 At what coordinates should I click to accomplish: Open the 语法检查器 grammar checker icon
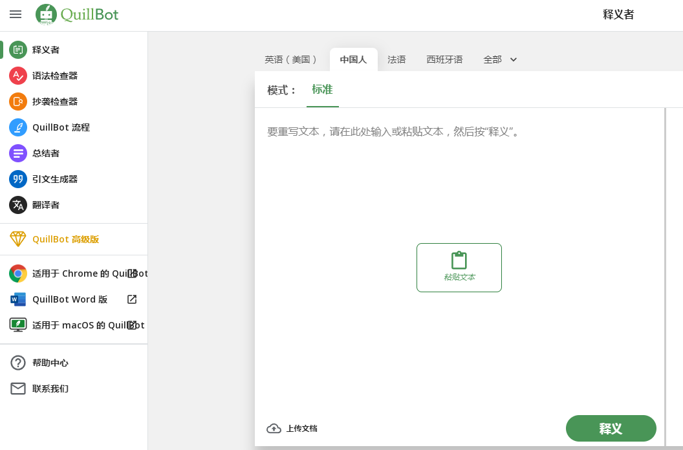(18, 76)
